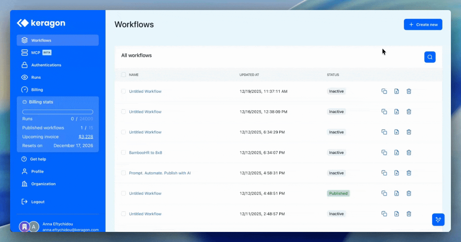461x242 pixels.
Task: Open the search for workflows
Action: point(430,57)
